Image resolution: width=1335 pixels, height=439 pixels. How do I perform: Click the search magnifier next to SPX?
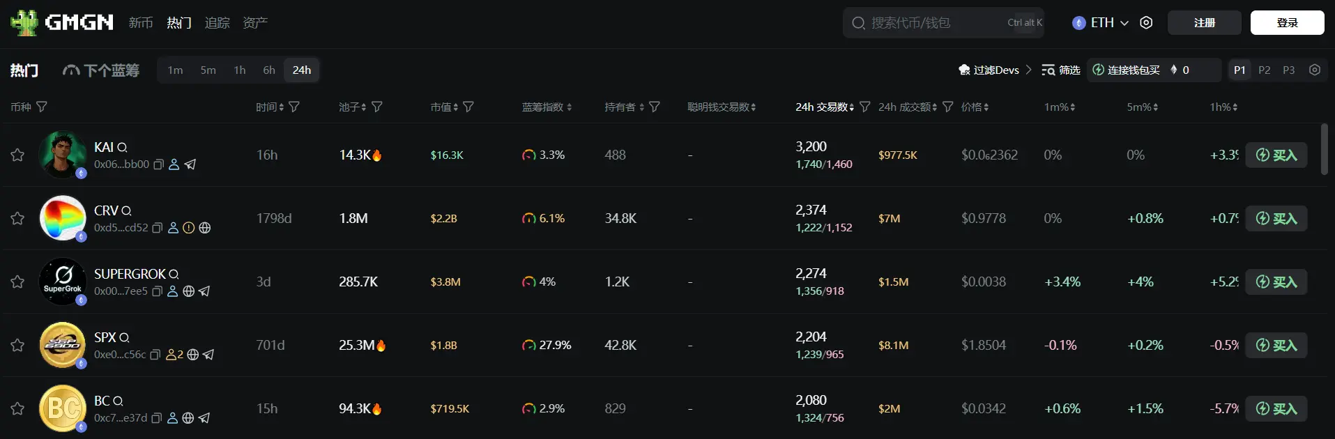[124, 338]
